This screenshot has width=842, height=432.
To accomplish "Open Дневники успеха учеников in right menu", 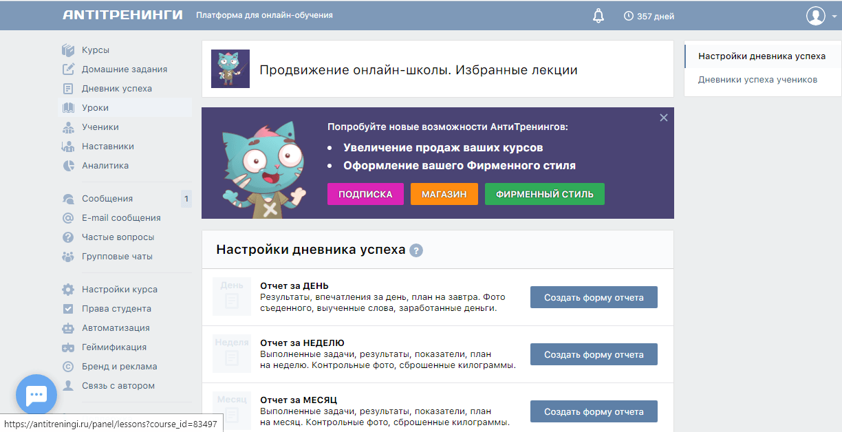I will coord(758,80).
